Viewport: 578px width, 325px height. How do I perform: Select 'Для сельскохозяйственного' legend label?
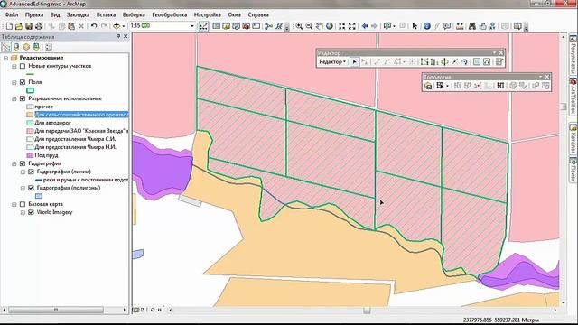[81, 115]
